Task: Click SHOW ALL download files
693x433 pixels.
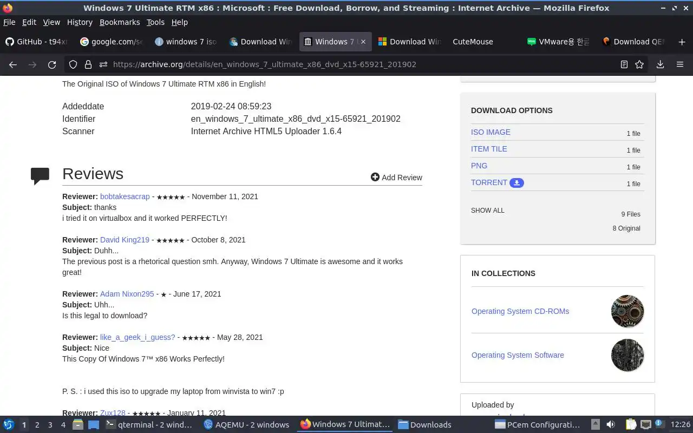Action: [x=487, y=211]
